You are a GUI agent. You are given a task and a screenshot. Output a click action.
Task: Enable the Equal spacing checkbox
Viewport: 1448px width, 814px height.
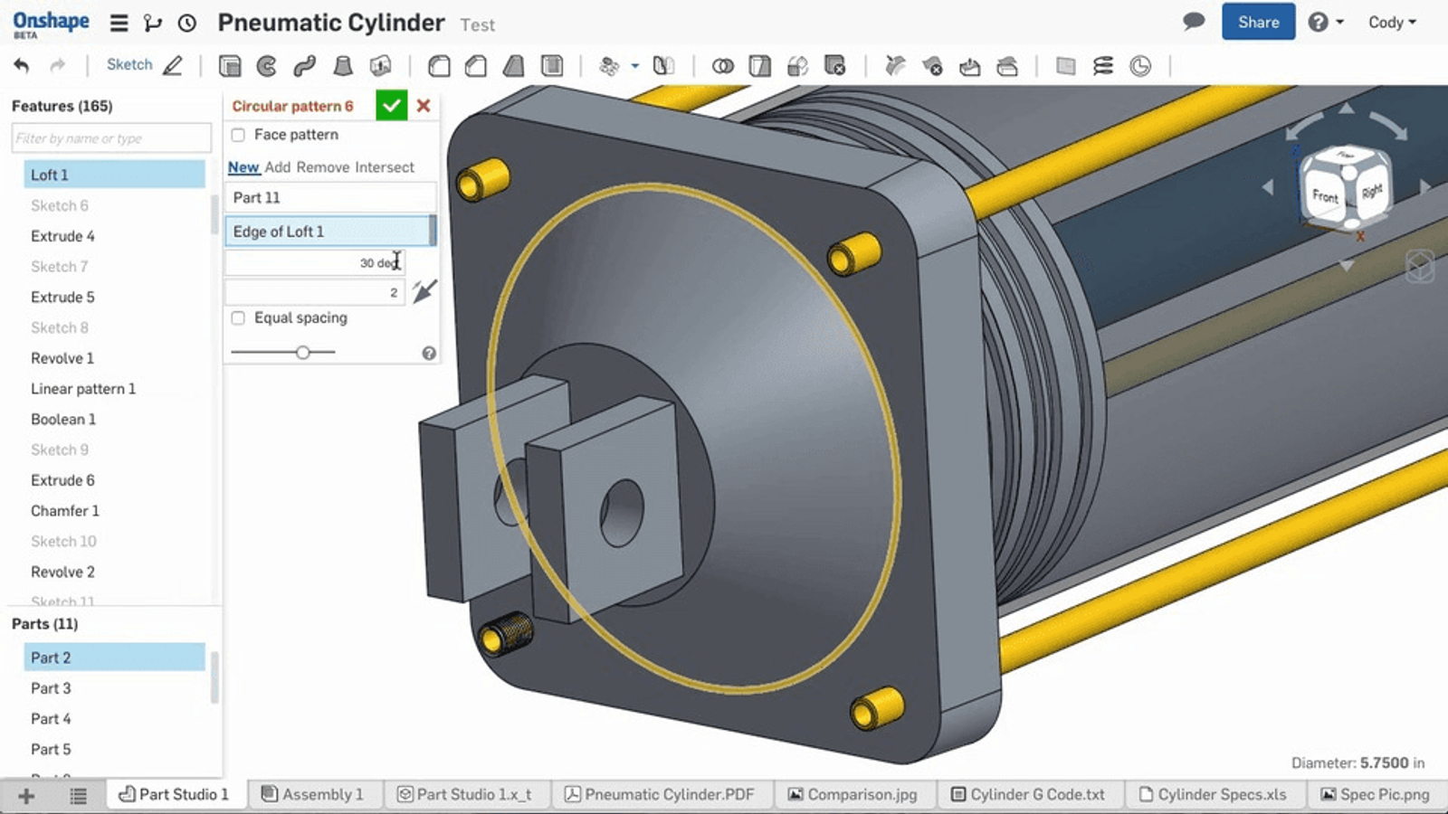[238, 318]
